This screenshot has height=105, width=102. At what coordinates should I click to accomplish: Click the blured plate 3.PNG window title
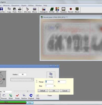56,17
